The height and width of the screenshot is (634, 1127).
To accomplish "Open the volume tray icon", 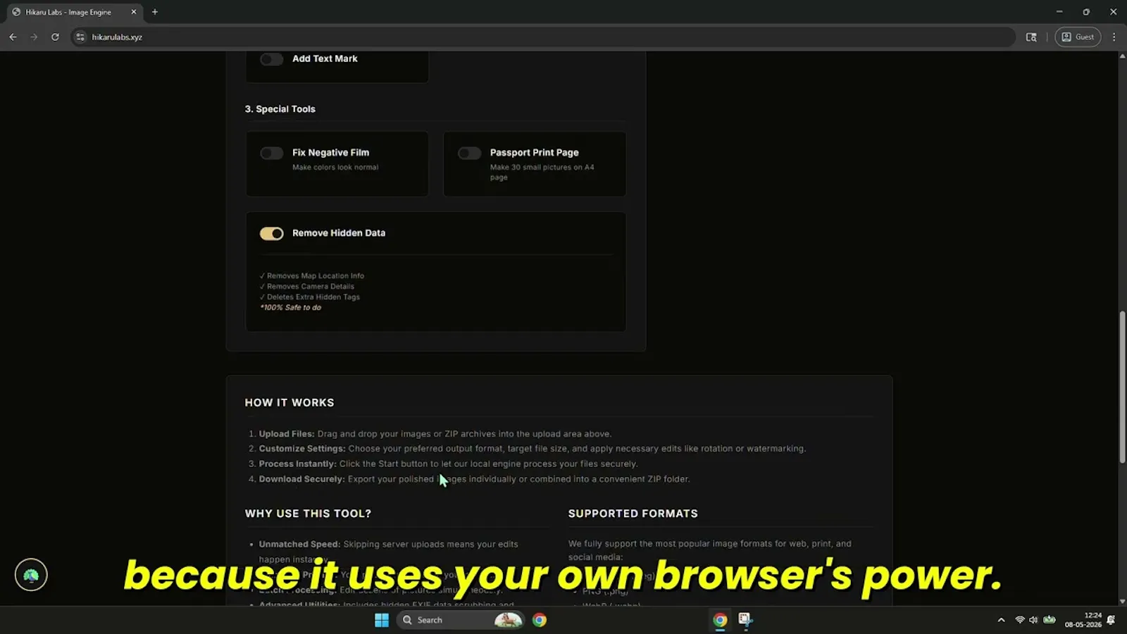I will [1033, 620].
